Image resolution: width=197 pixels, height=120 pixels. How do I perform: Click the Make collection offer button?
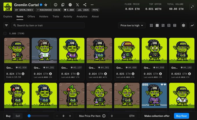pos(157,116)
